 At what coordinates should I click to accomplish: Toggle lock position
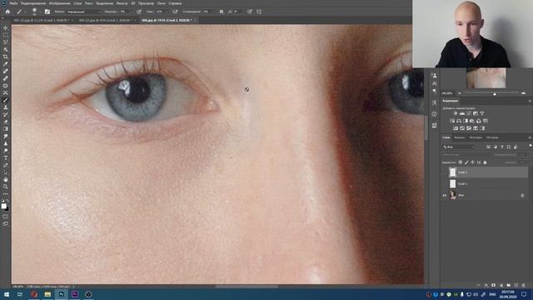coord(472,162)
